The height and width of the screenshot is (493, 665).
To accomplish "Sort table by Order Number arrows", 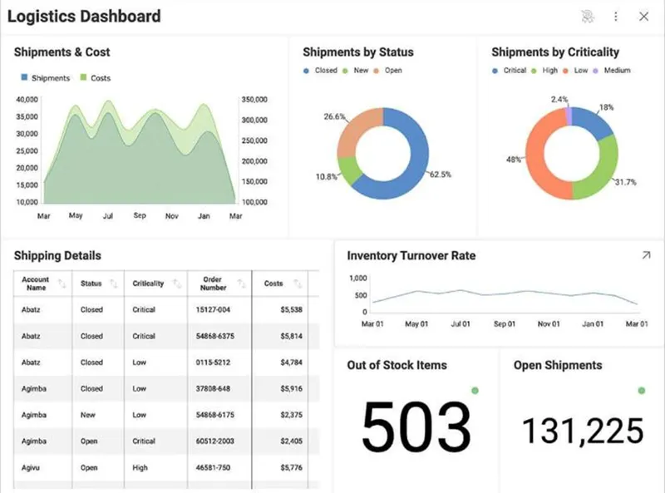I will point(241,283).
